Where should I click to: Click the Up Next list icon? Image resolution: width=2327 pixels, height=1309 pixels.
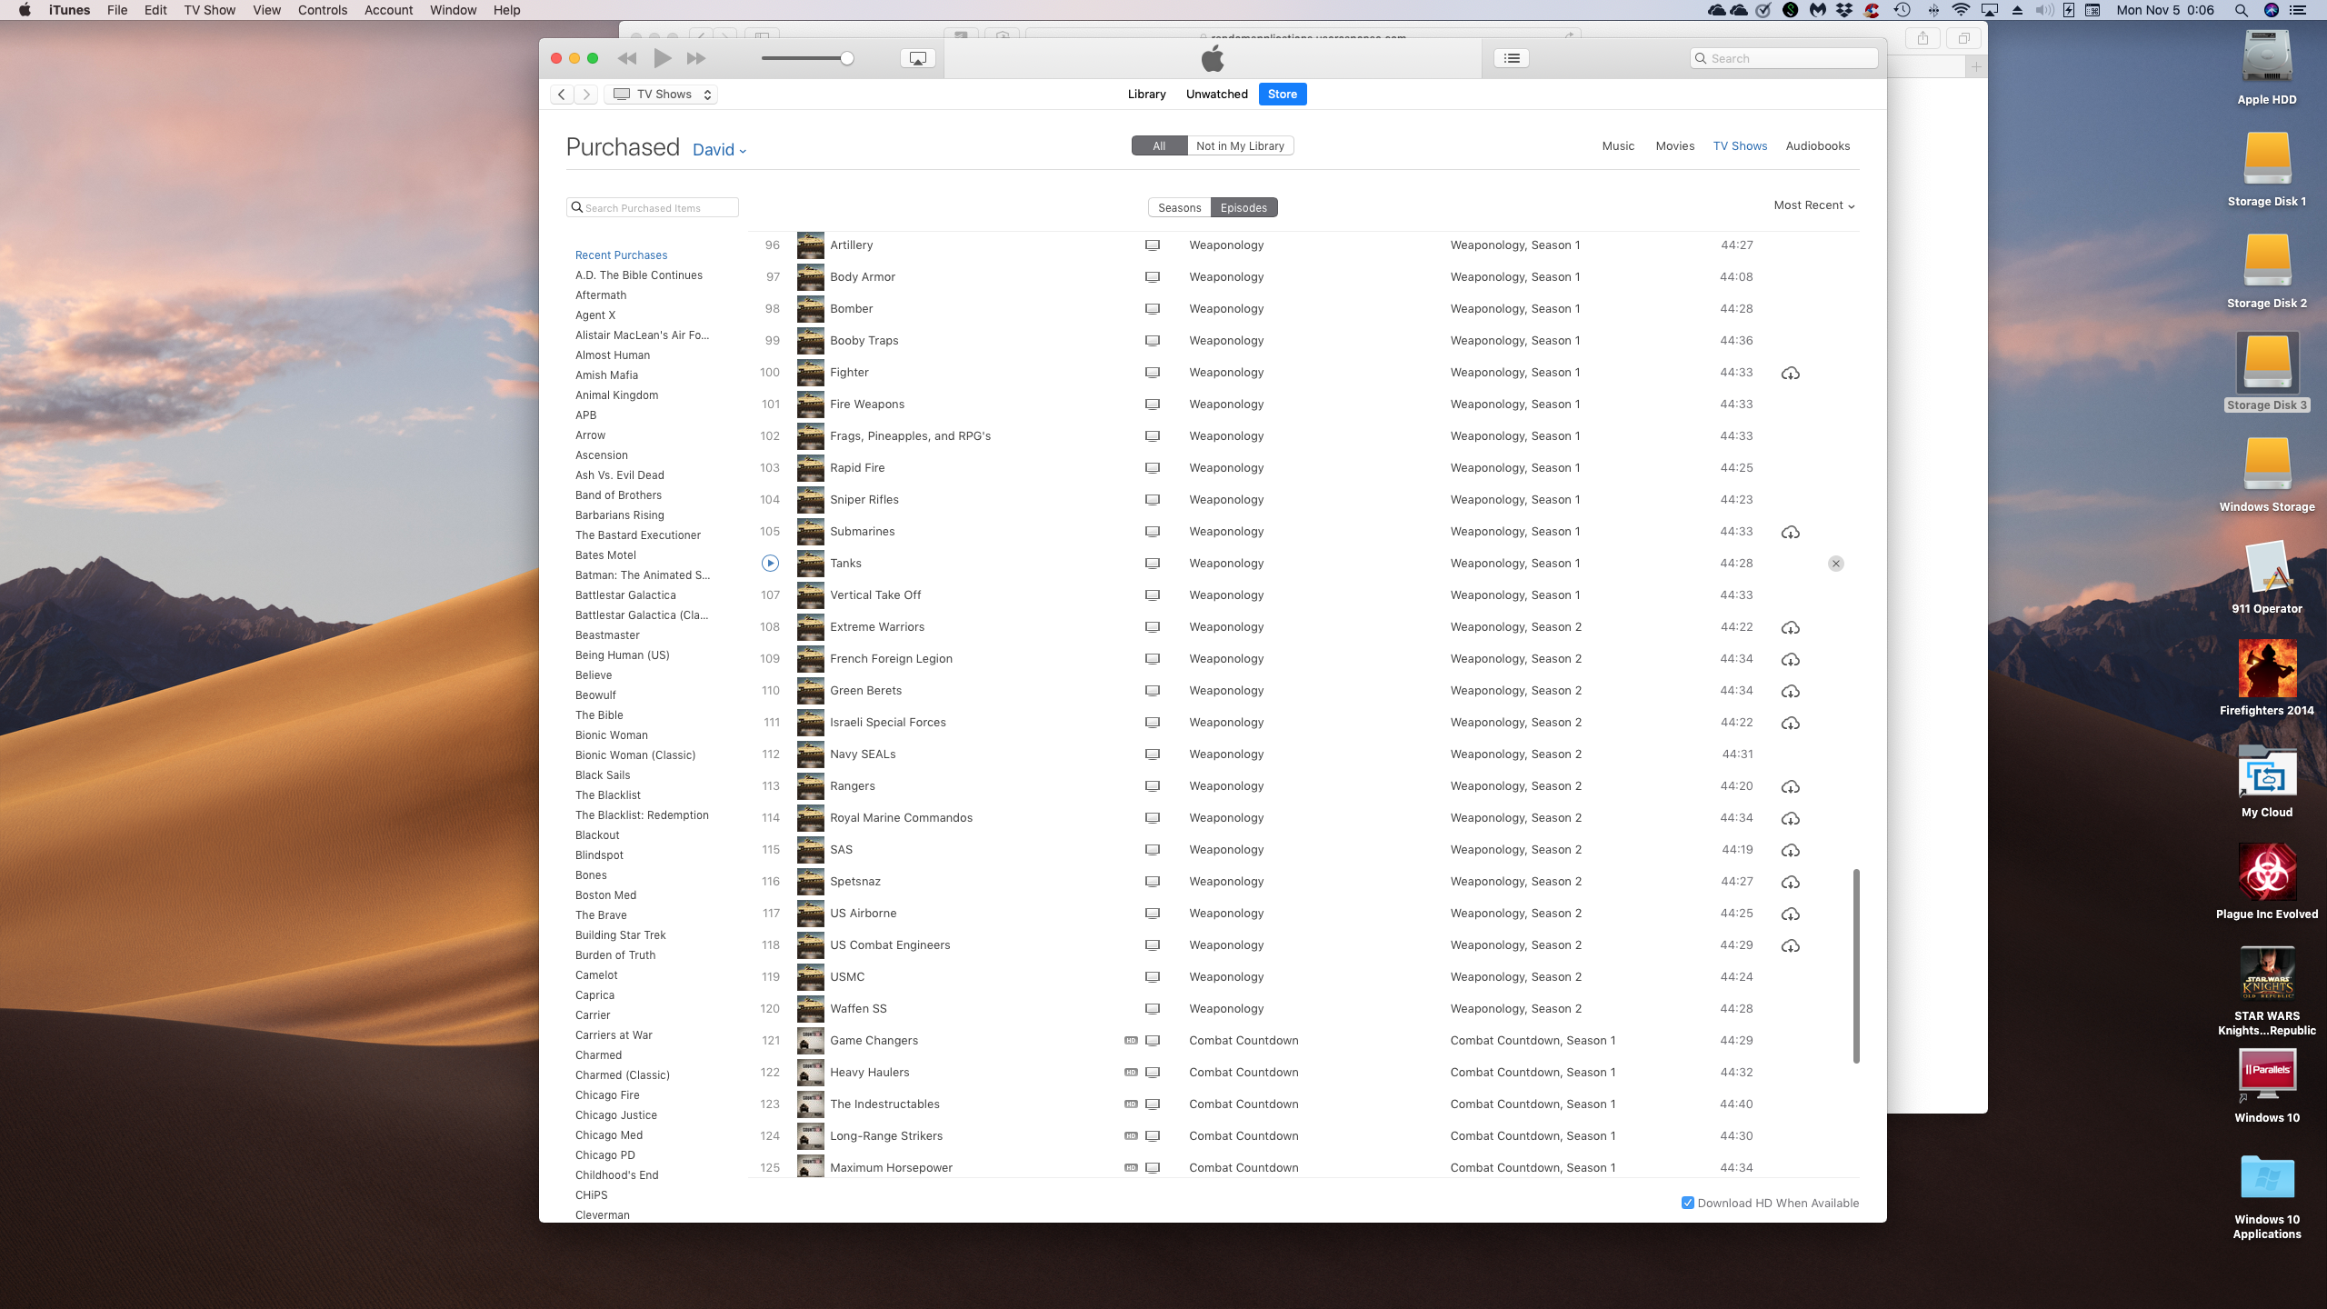pos(1512,58)
